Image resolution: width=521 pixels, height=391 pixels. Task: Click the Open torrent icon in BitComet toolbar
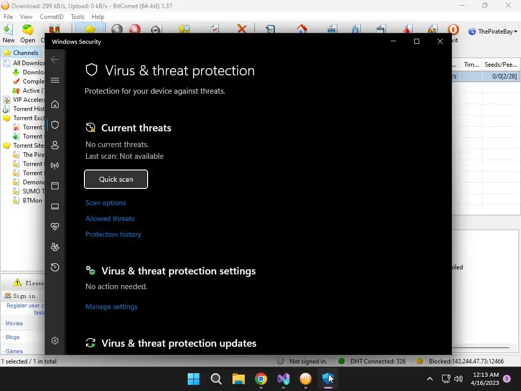point(27,33)
